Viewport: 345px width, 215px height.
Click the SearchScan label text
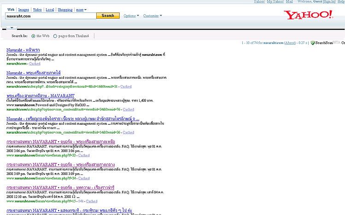click(324, 43)
